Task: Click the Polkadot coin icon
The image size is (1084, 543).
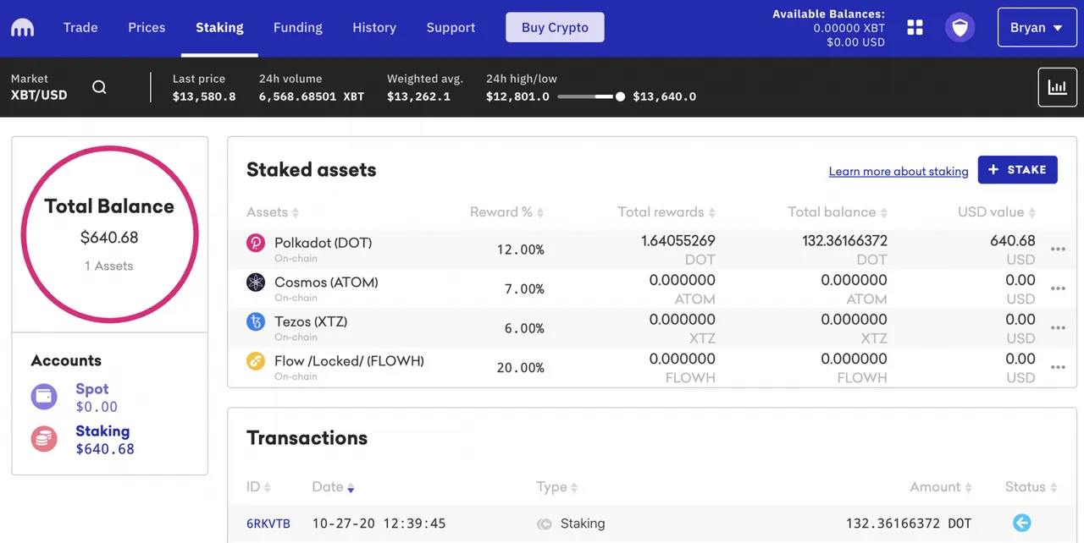Action: pos(256,244)
